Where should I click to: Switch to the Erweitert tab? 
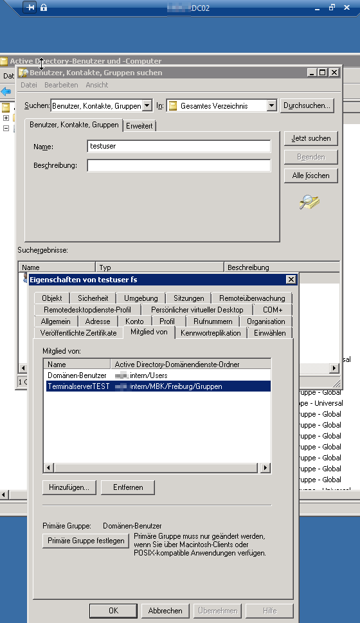[139, 126]
